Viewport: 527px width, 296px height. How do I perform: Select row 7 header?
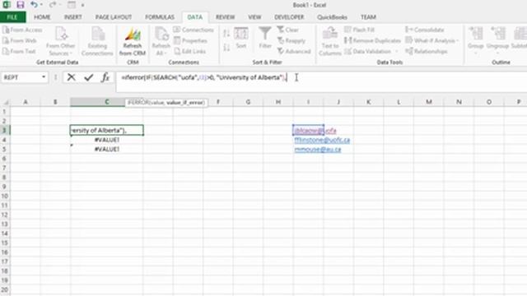[5, 168]
